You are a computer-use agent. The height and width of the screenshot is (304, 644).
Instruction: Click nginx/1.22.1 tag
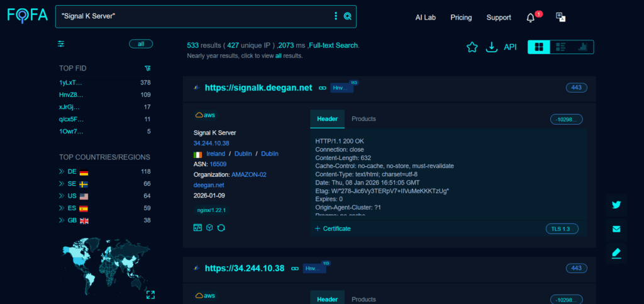[x=211, y=210]
